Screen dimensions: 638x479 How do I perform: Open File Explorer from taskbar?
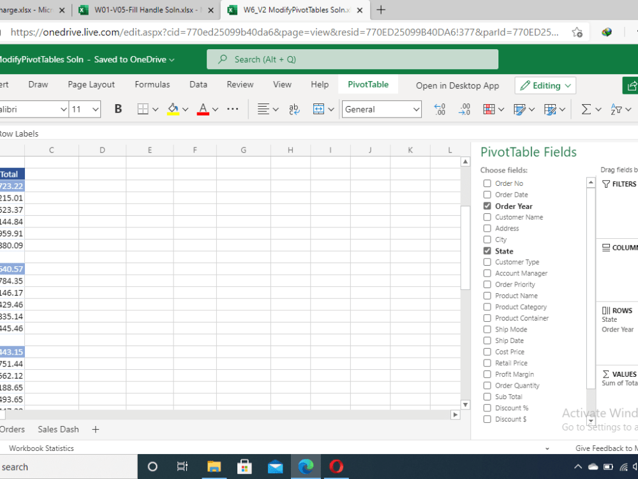(214, 466)
